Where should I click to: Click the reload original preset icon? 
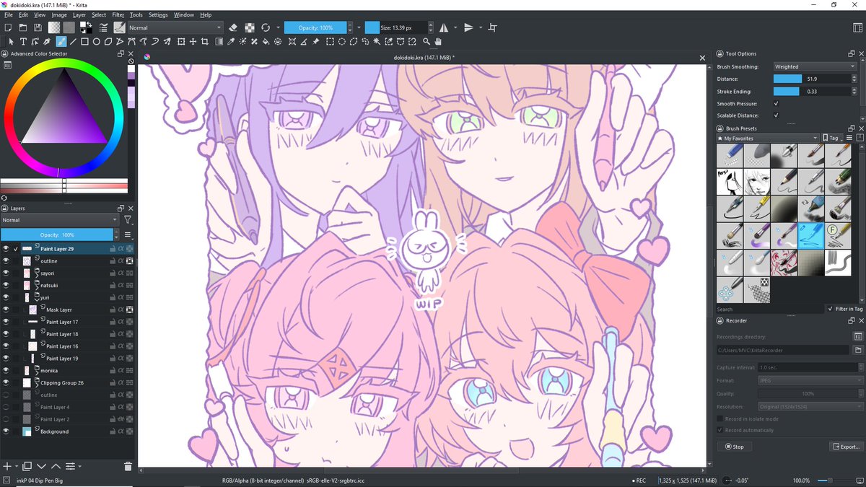click(x=266, y=27)
